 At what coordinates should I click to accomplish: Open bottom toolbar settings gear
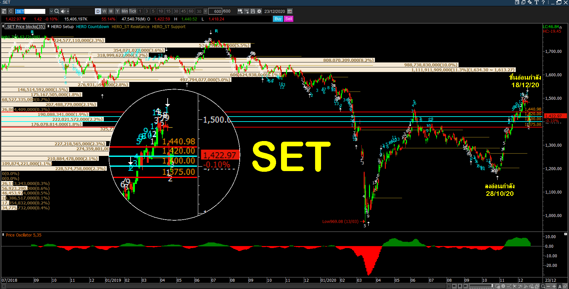(x=503, y=286)
